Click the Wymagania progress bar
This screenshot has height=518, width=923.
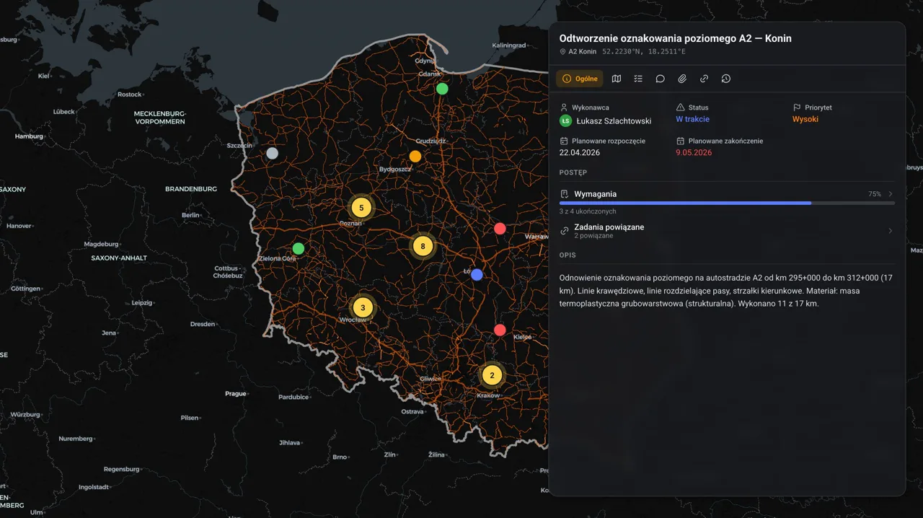[x=727, y=203]
